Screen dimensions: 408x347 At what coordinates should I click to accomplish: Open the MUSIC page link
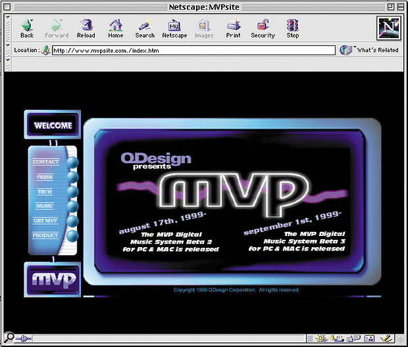pyautogui.click(x=45, y=206)
